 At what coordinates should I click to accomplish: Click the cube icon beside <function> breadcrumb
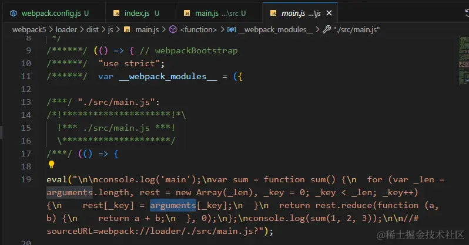click(173, 29)
